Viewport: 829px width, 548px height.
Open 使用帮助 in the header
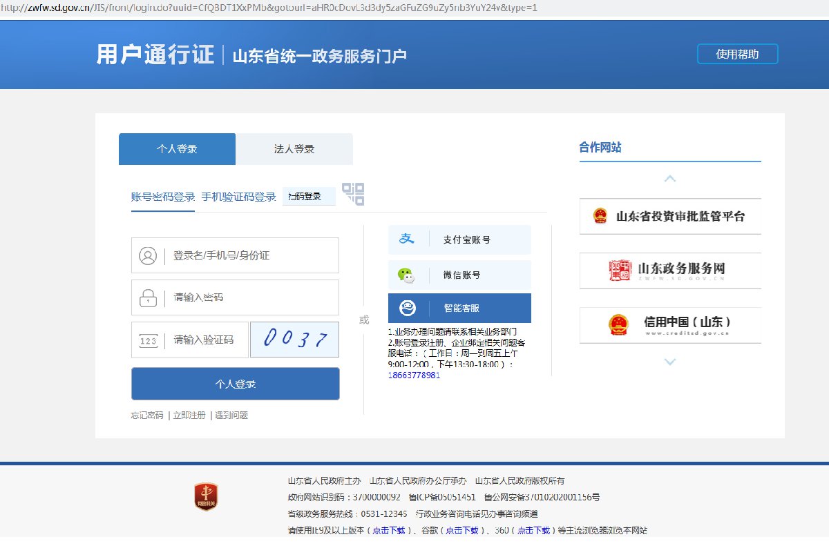(x=737, y=54)
